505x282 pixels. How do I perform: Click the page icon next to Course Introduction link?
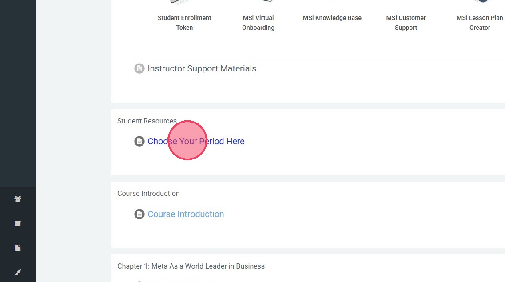point(139,214)
